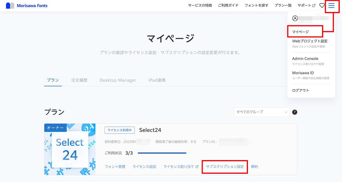Open サービスの特徴 in top navigation
Viewport: 342px width, 182px height.
(x=200, y=5)
